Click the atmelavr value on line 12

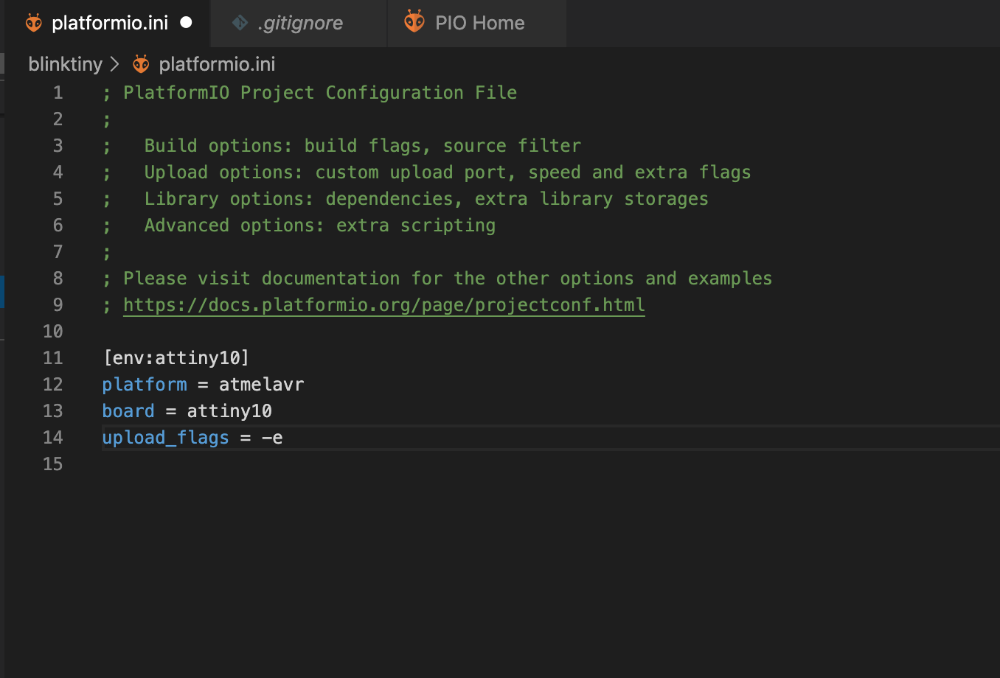tap(262, 385)
